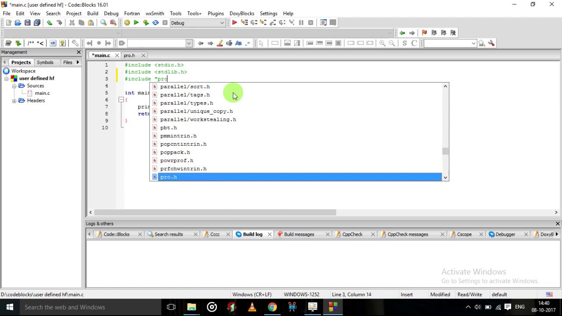
Task: Click the Build gear icon
Action: coord(127,23)
